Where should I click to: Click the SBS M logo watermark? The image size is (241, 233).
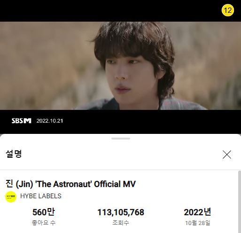point(22,121)
